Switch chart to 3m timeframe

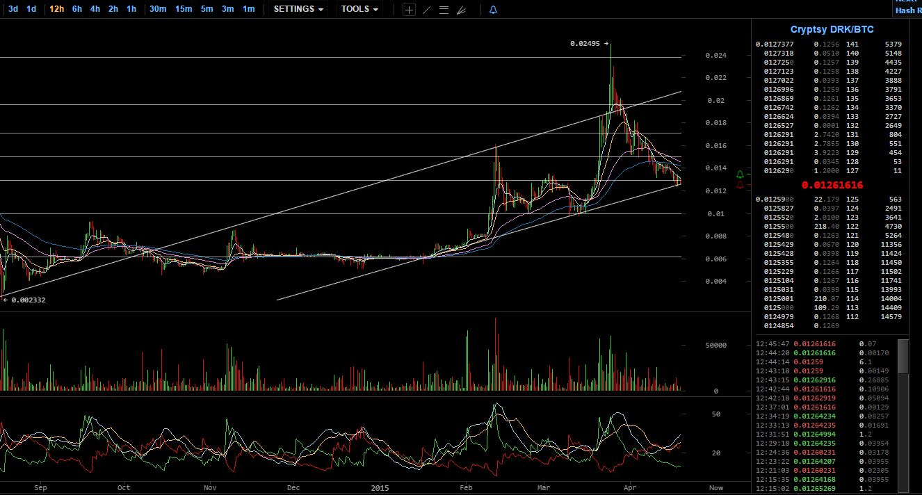click(228, 9)
